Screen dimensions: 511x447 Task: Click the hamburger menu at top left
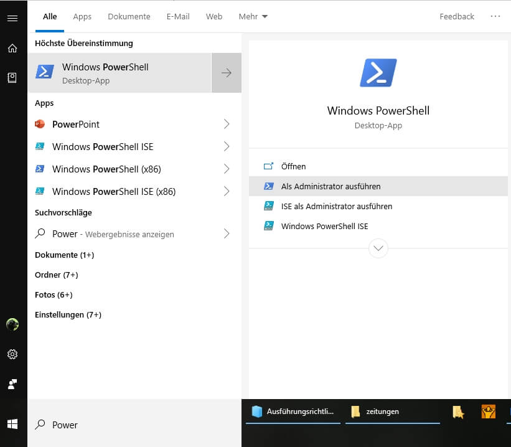[x=12, y=17]
